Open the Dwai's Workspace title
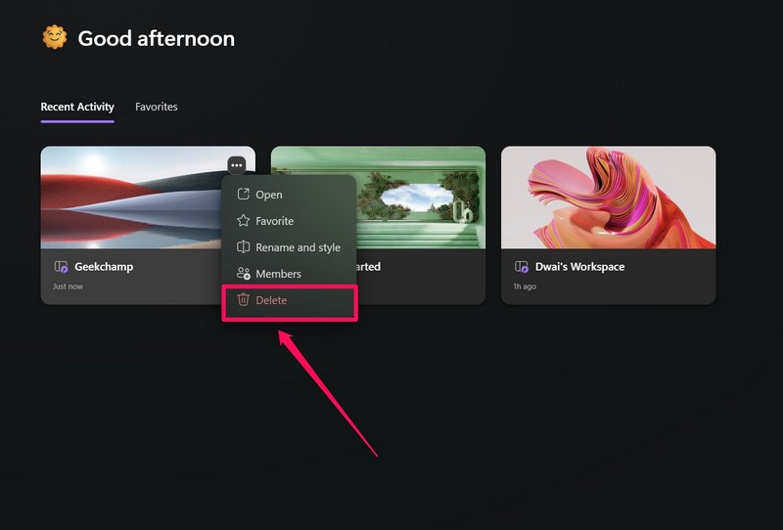 (579, 266)
